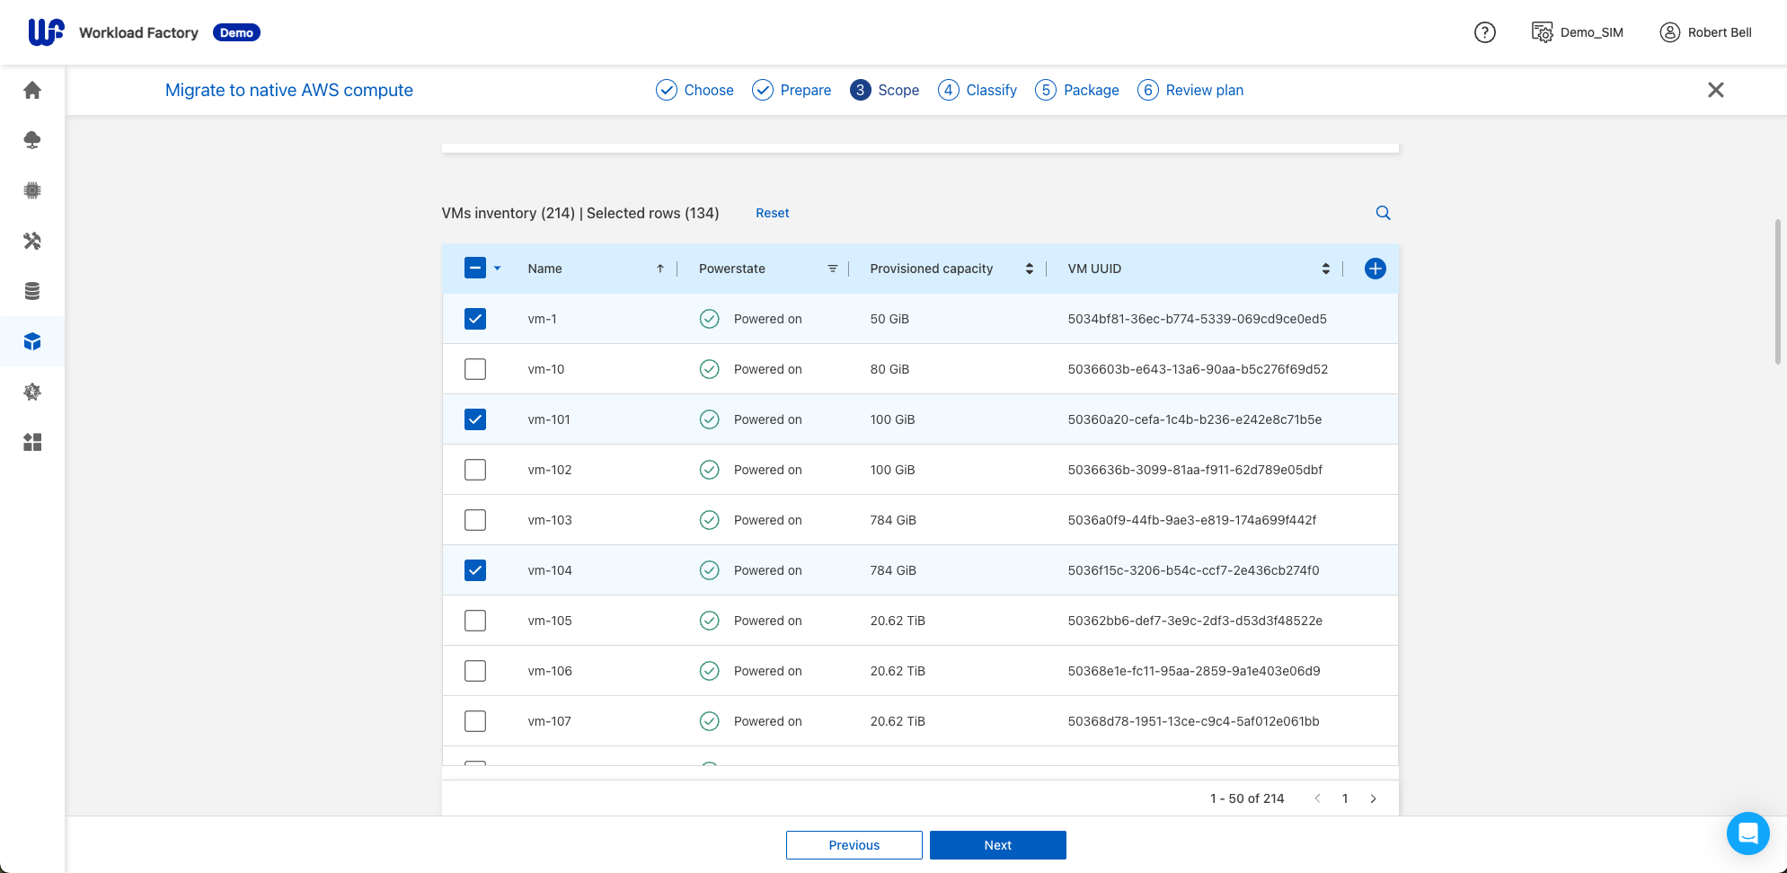
Task: Click the Next button
Action: click(997, 845)
